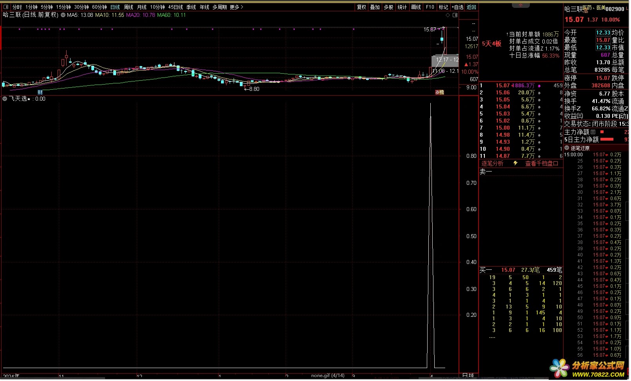Click the 卖一 ask-one label
Viewport: 631px width, 381px height.
486,172
